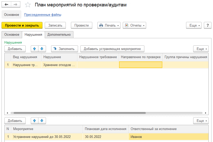The image size is (213, 142).
Task: Move measure row up in lower table
Action: pyautogui.click(x=35, y=121)
